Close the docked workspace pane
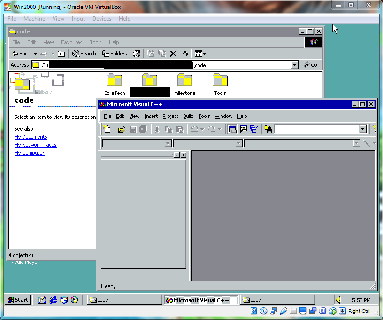Viewport: 383px width, 320px height. tap(184, 155)
